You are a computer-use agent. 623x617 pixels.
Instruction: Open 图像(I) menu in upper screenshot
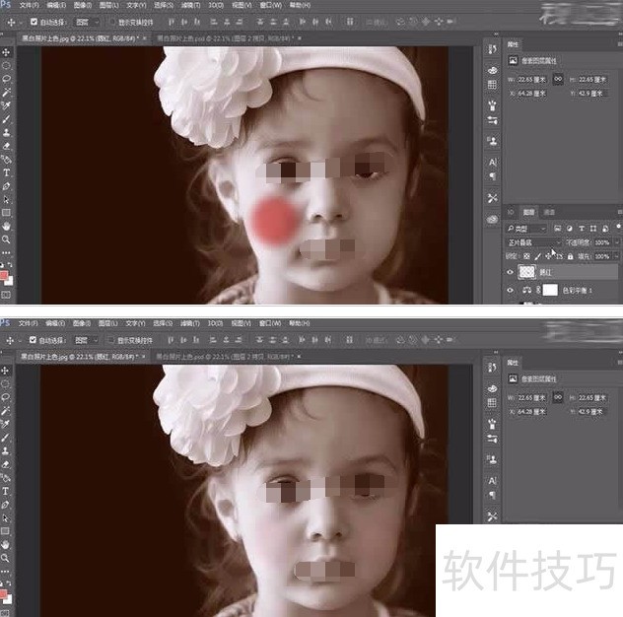(82, 6)
